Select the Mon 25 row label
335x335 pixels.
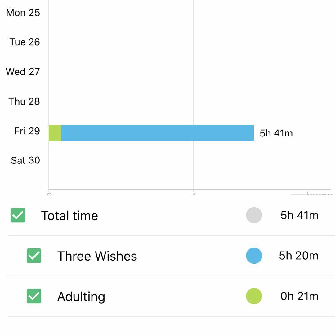[23, 13]
